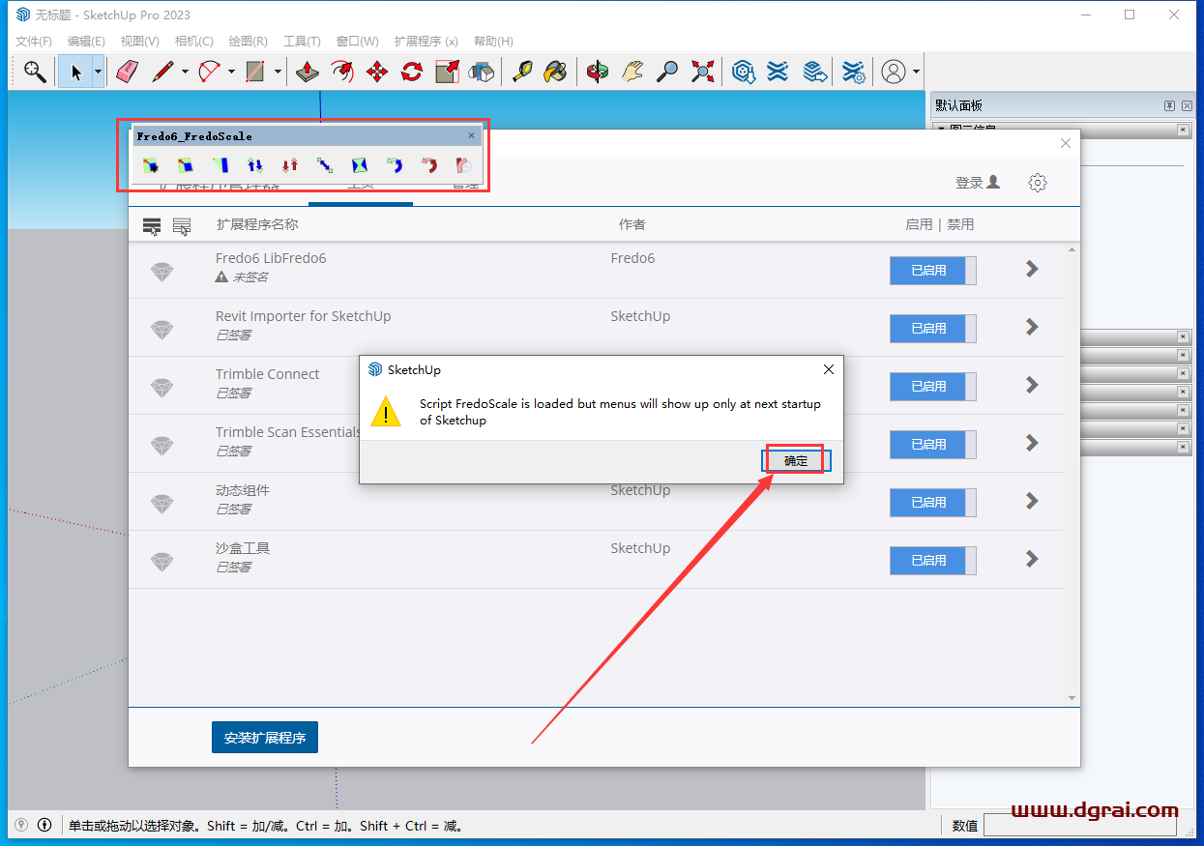The height and width of the screenshot is (846, 1204).
Task: Open Extension Manager from the toolbar
Action: point(853,72)
